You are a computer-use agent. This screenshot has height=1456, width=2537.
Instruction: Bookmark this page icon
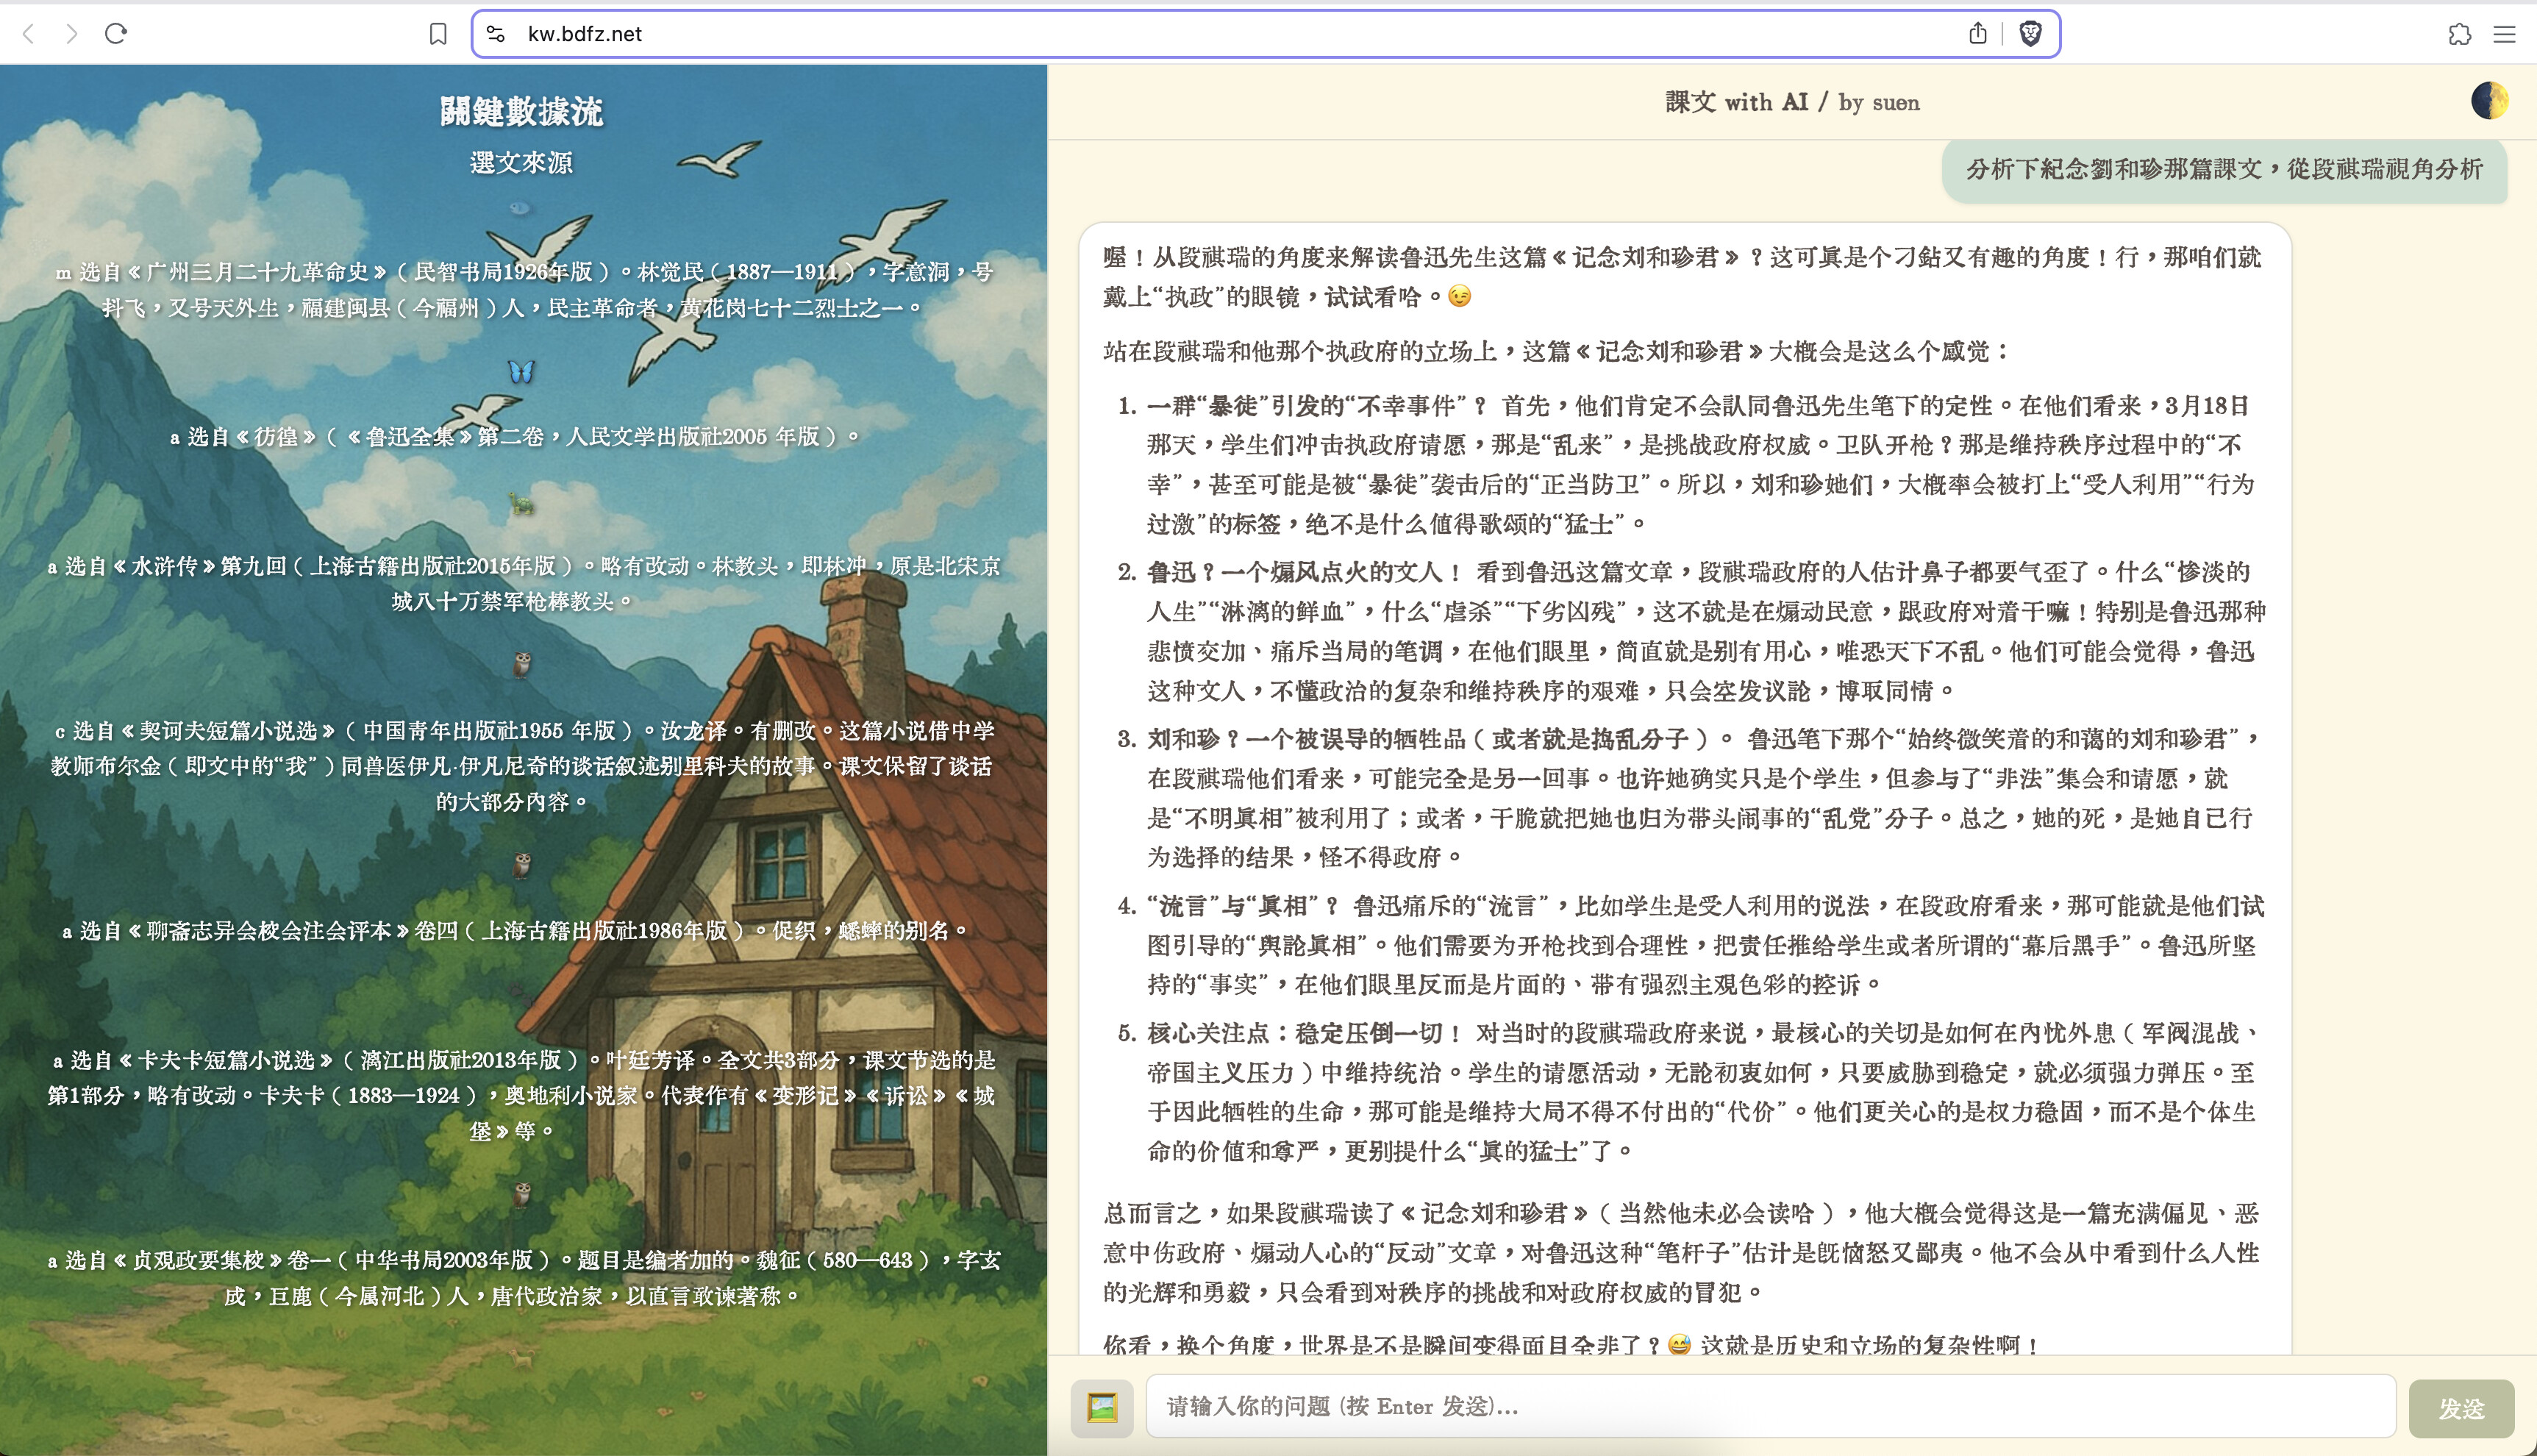438,34
